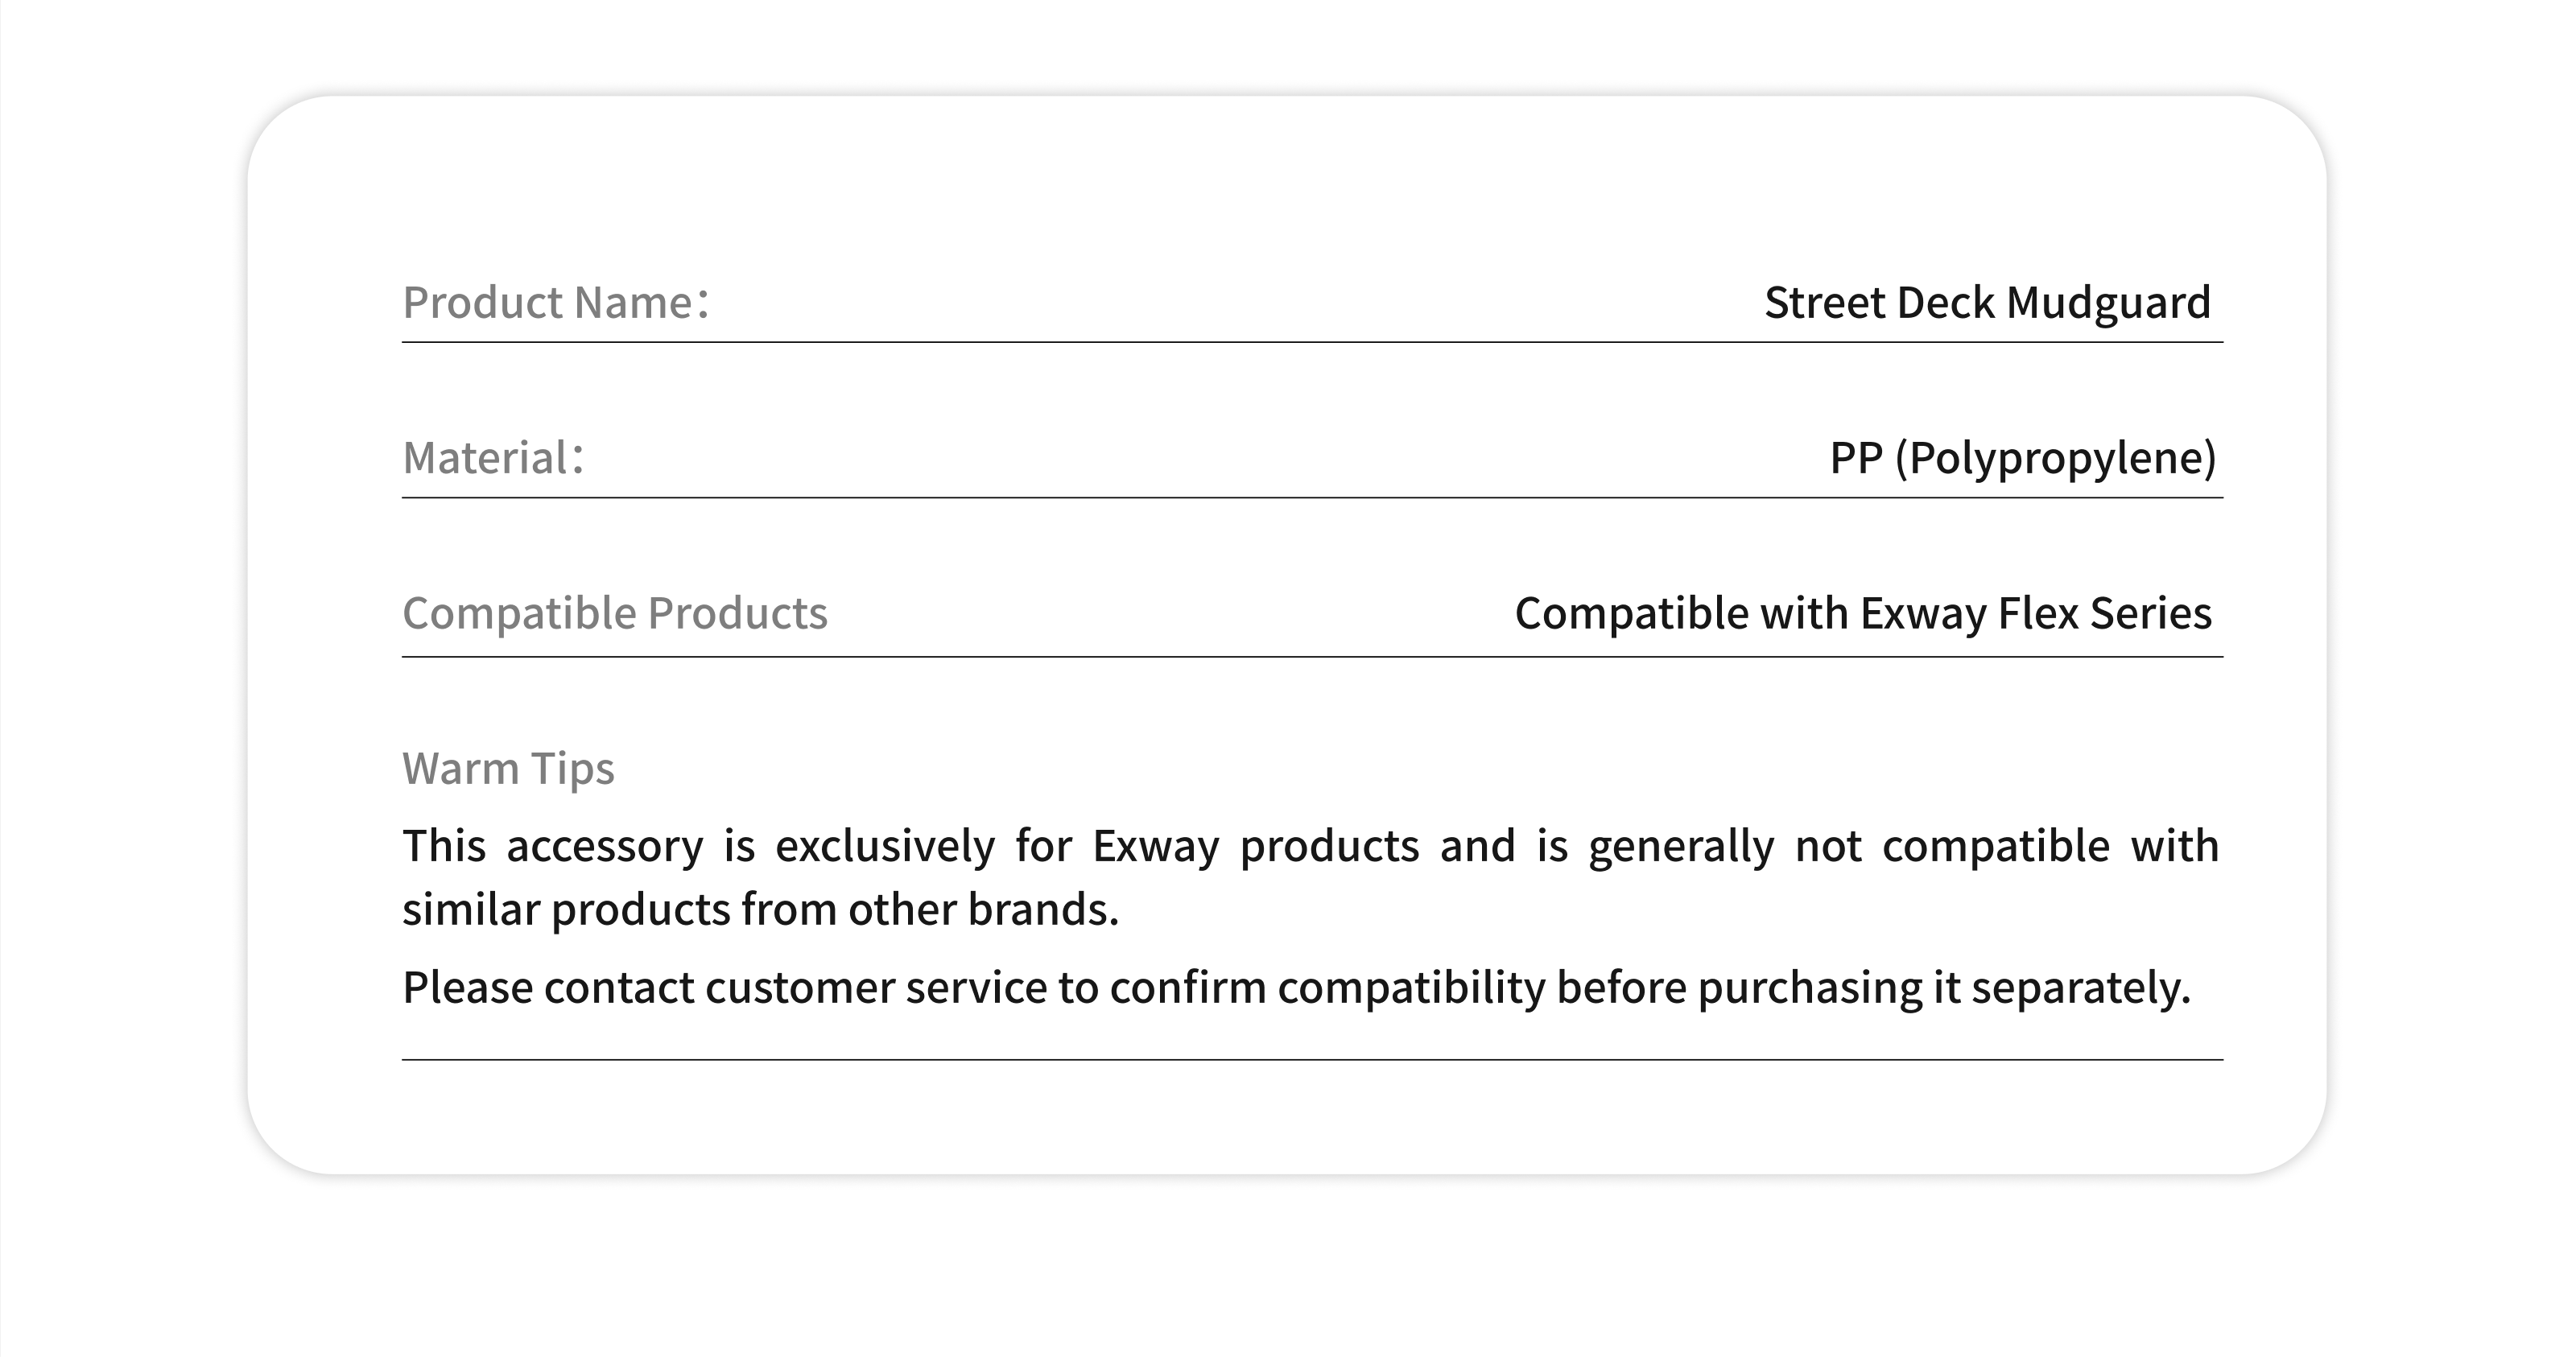Click the PP (Polypropylene) value
Image resolution: width=2576 pixels, height=1357 pixels.
2022,457
